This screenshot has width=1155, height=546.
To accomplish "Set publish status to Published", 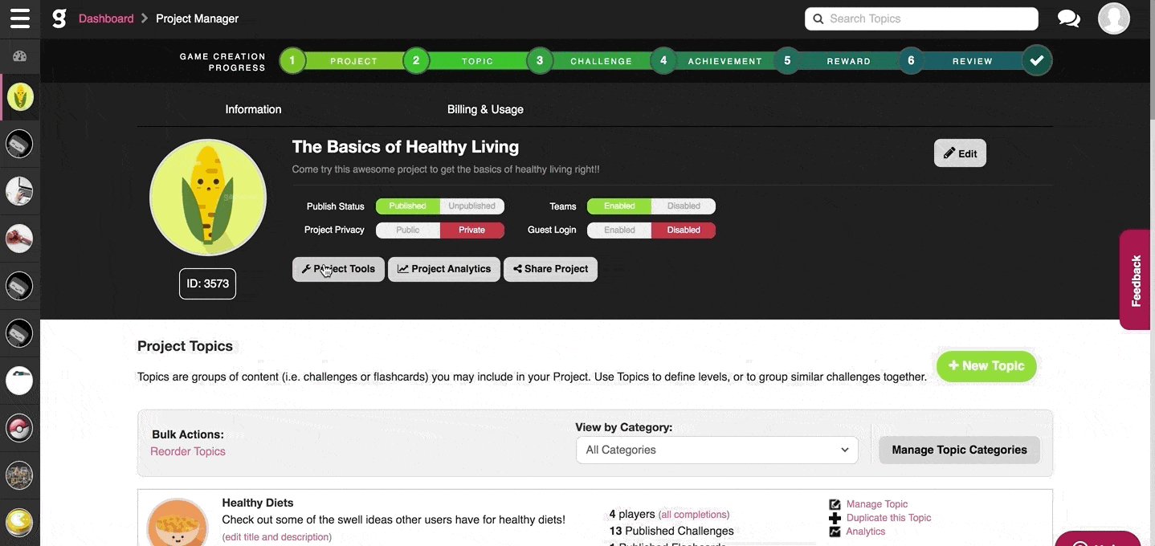I will click(408, 206).
